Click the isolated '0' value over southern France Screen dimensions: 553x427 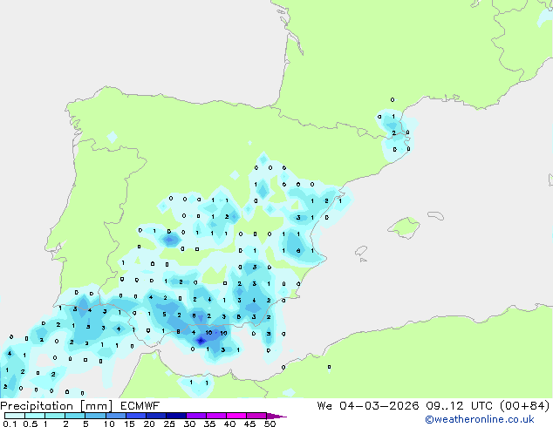coord(393,100)
